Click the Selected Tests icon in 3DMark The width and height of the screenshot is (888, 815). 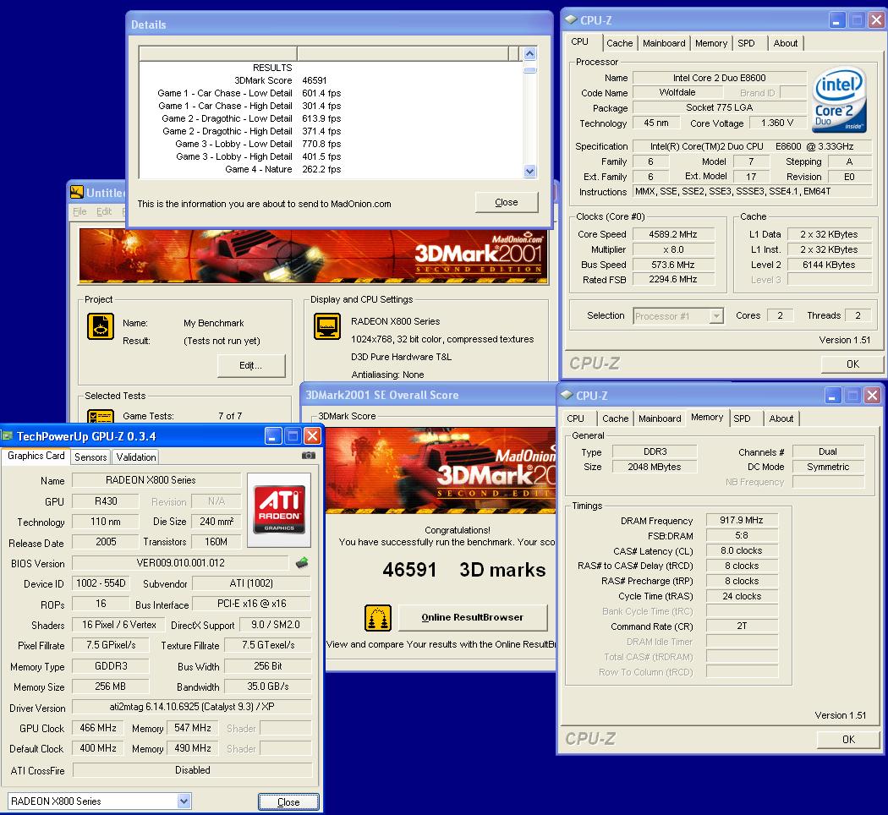(101, 417)
